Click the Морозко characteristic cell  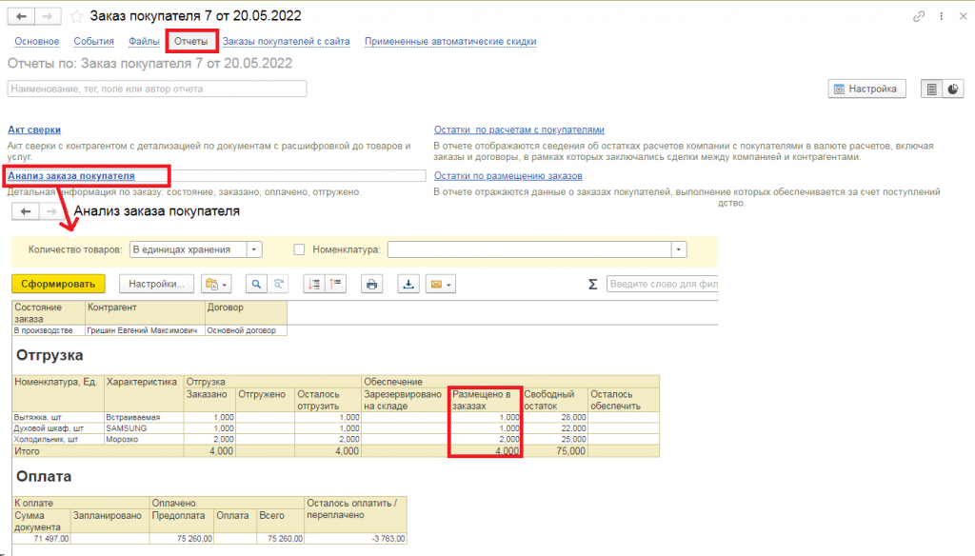144,439
